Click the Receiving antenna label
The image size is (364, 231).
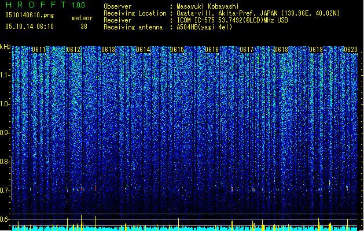pos(133,27)
